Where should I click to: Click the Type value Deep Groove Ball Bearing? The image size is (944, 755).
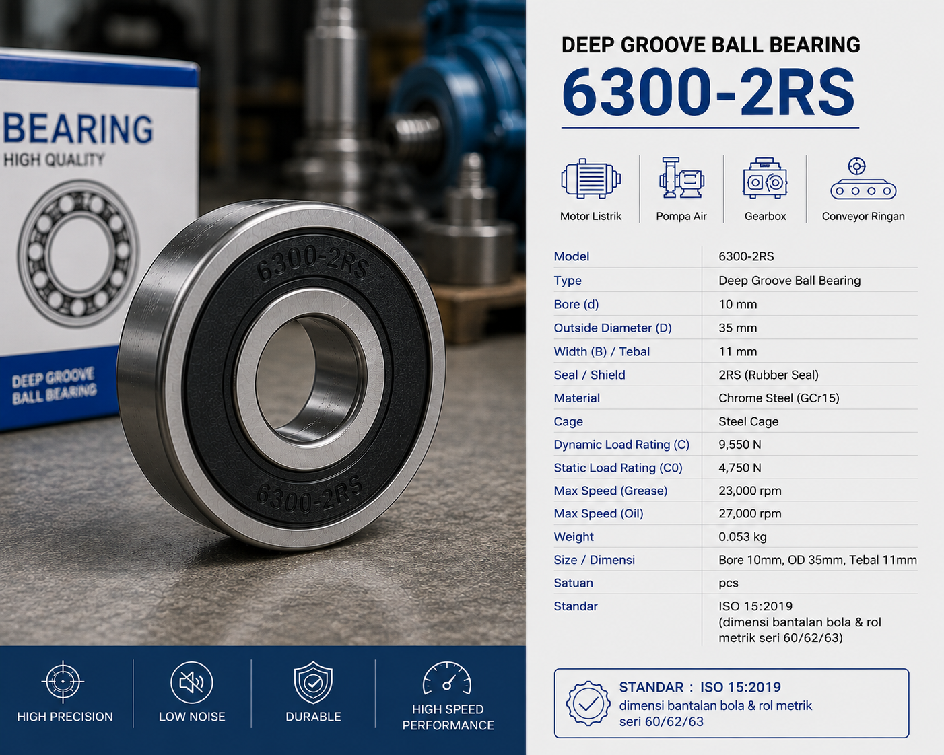(x=789, y=281)
